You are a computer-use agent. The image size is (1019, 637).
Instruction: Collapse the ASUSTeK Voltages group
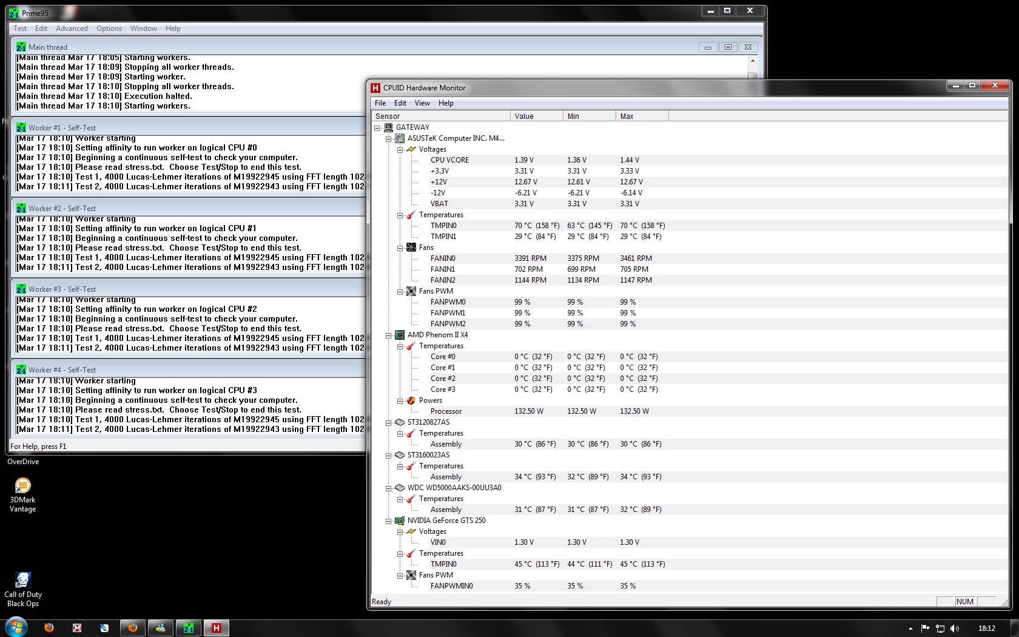[x=400, y=150]
